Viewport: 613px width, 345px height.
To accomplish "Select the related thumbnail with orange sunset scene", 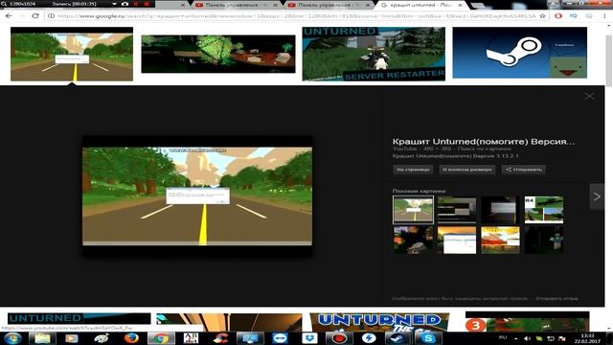I will [x=500, y=240].
